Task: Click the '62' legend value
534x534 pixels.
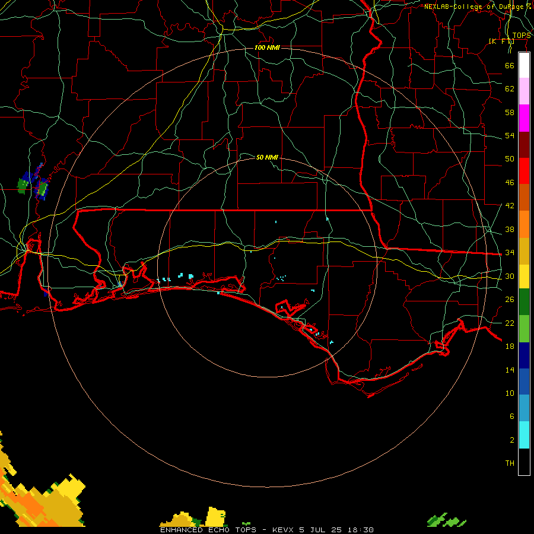Action: [510, 89]
